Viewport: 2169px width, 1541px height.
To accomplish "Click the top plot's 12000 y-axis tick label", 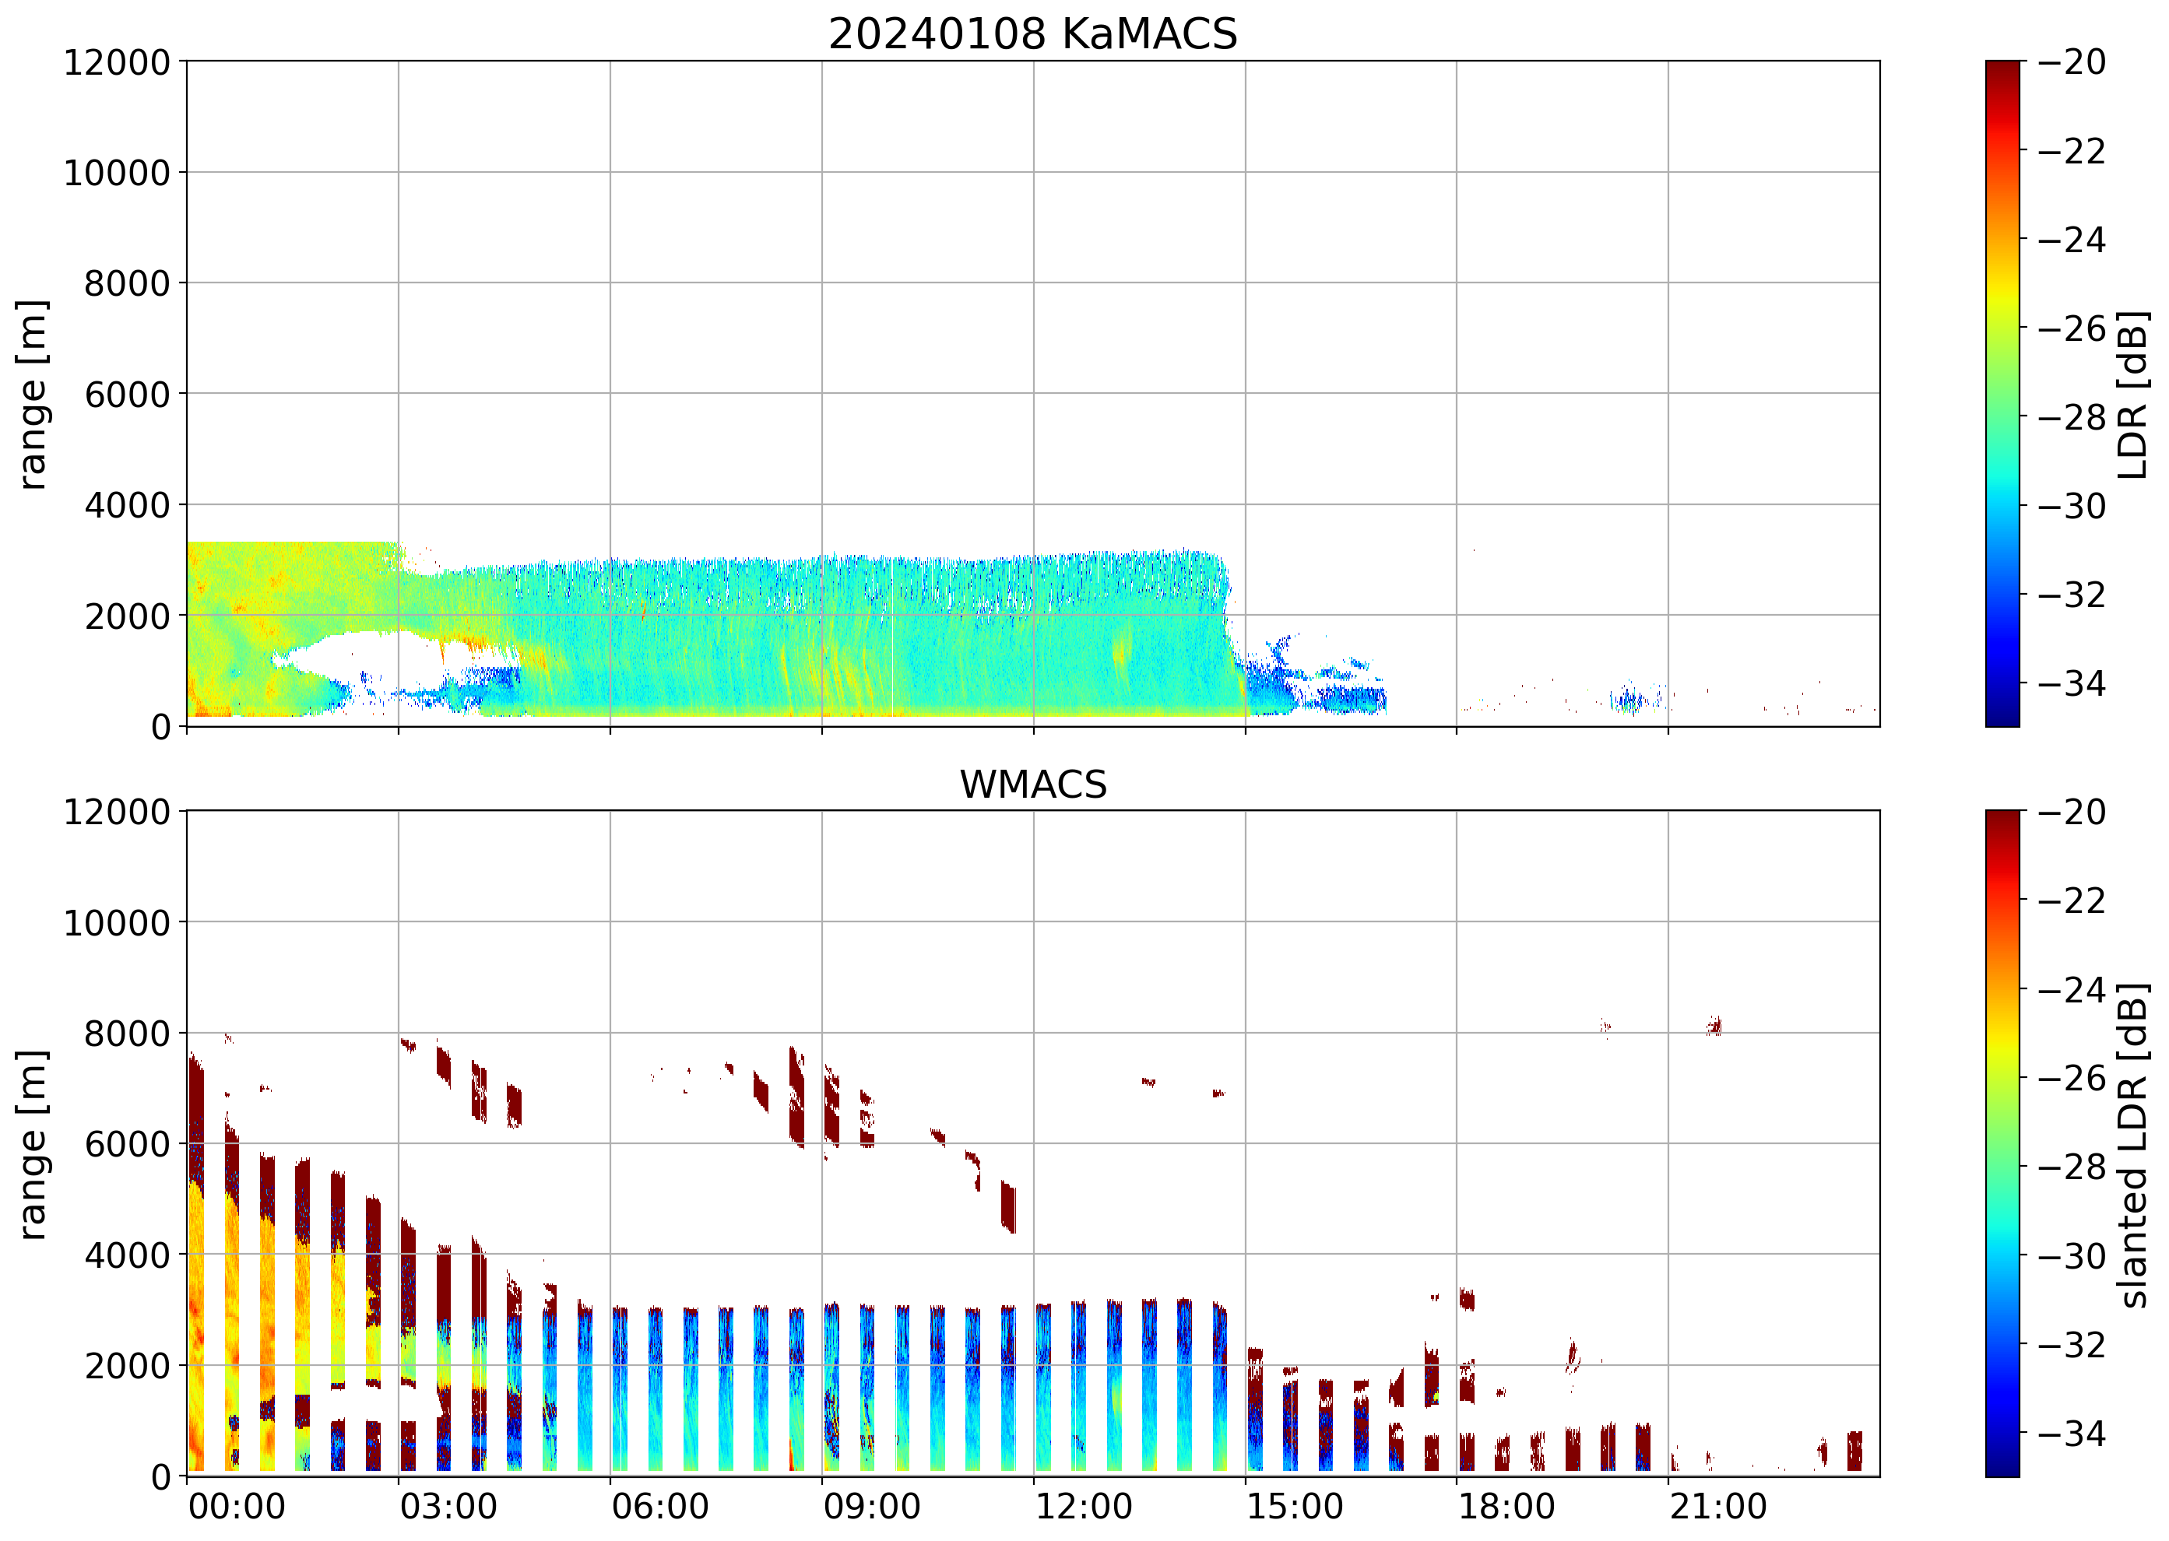I will 117,62.
